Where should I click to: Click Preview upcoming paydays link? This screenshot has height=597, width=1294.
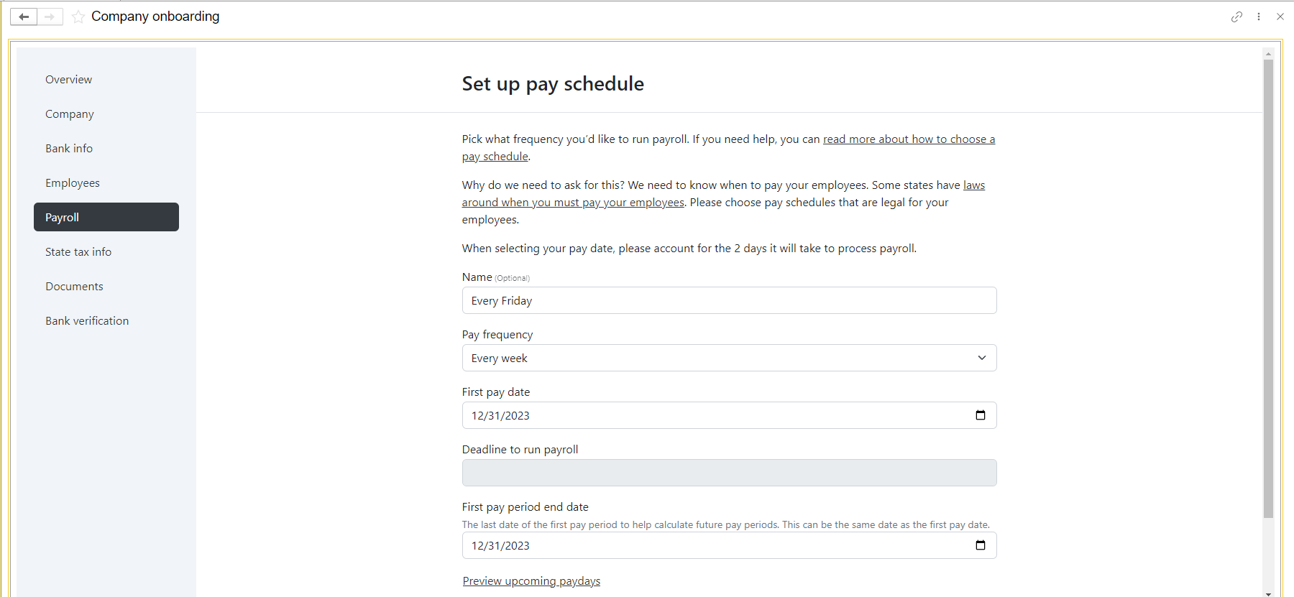click(531, 580)
